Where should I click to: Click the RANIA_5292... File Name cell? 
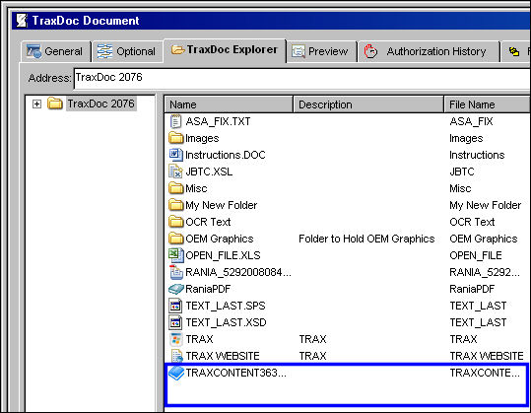click(x=485, y=272)
